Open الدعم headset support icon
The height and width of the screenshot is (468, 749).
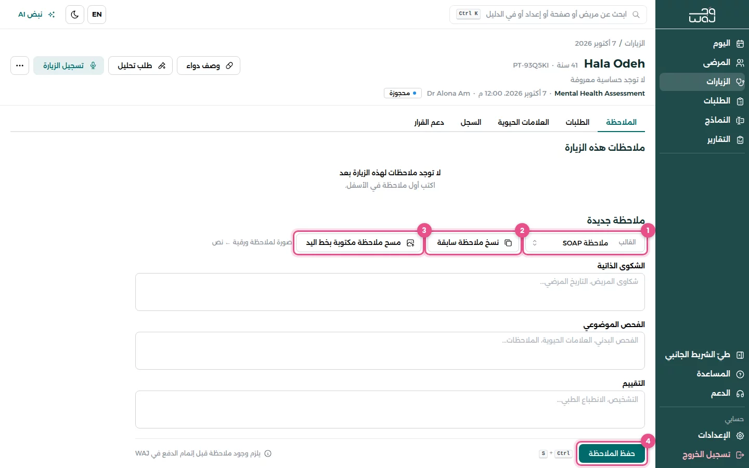coord(740,394)
